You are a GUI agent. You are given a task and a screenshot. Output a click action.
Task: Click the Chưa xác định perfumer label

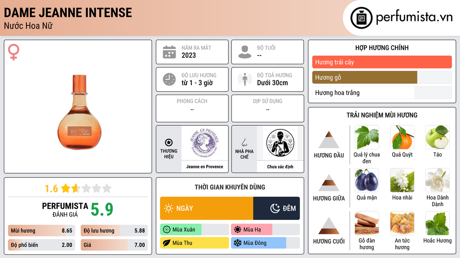(280, 167)
